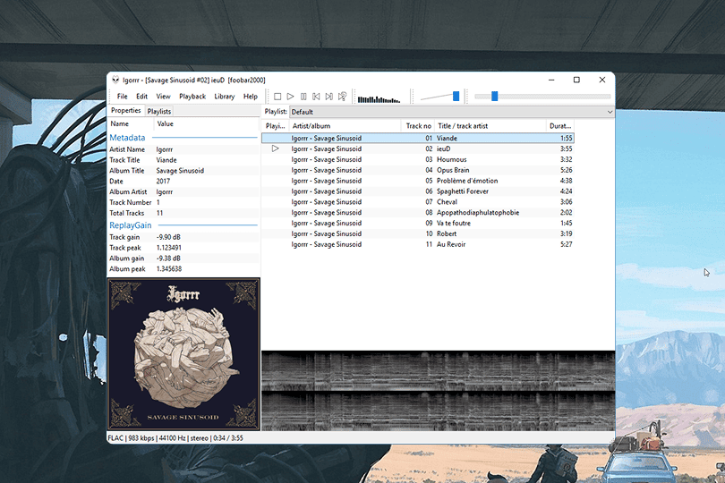
Task: Open the Library menu
Action: 225,97
